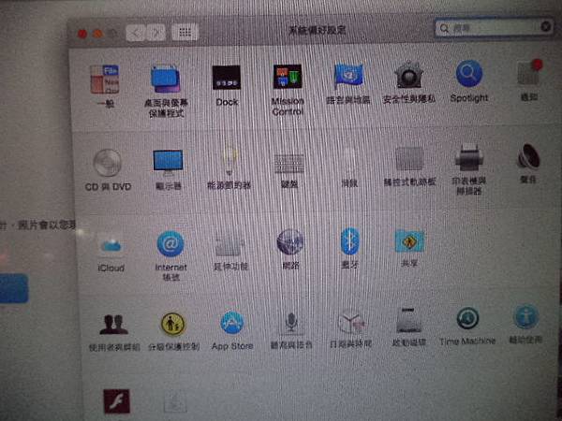This screenshot has width=562, height=421.
Task: Open the Network (網路) globe icon
Action: click(290, 242)
